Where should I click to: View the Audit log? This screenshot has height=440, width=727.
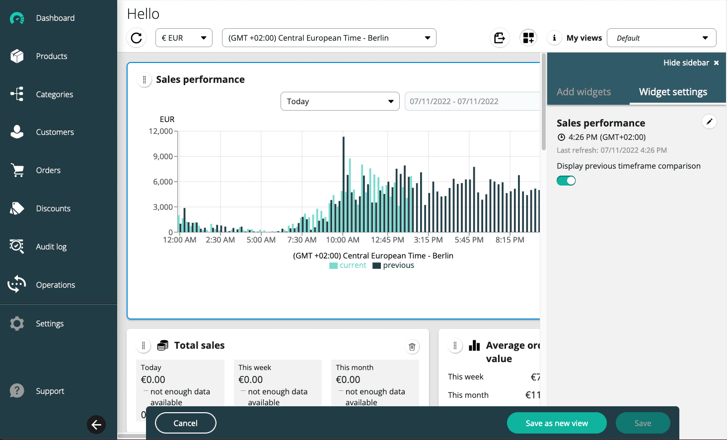pos(51,247)
